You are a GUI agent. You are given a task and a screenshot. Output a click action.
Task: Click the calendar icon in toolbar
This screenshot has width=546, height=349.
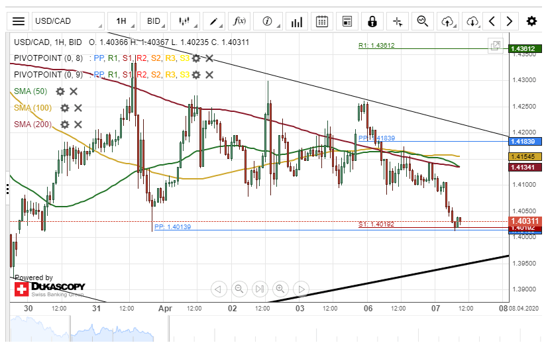pyautogui.click(x=322, y=21)
